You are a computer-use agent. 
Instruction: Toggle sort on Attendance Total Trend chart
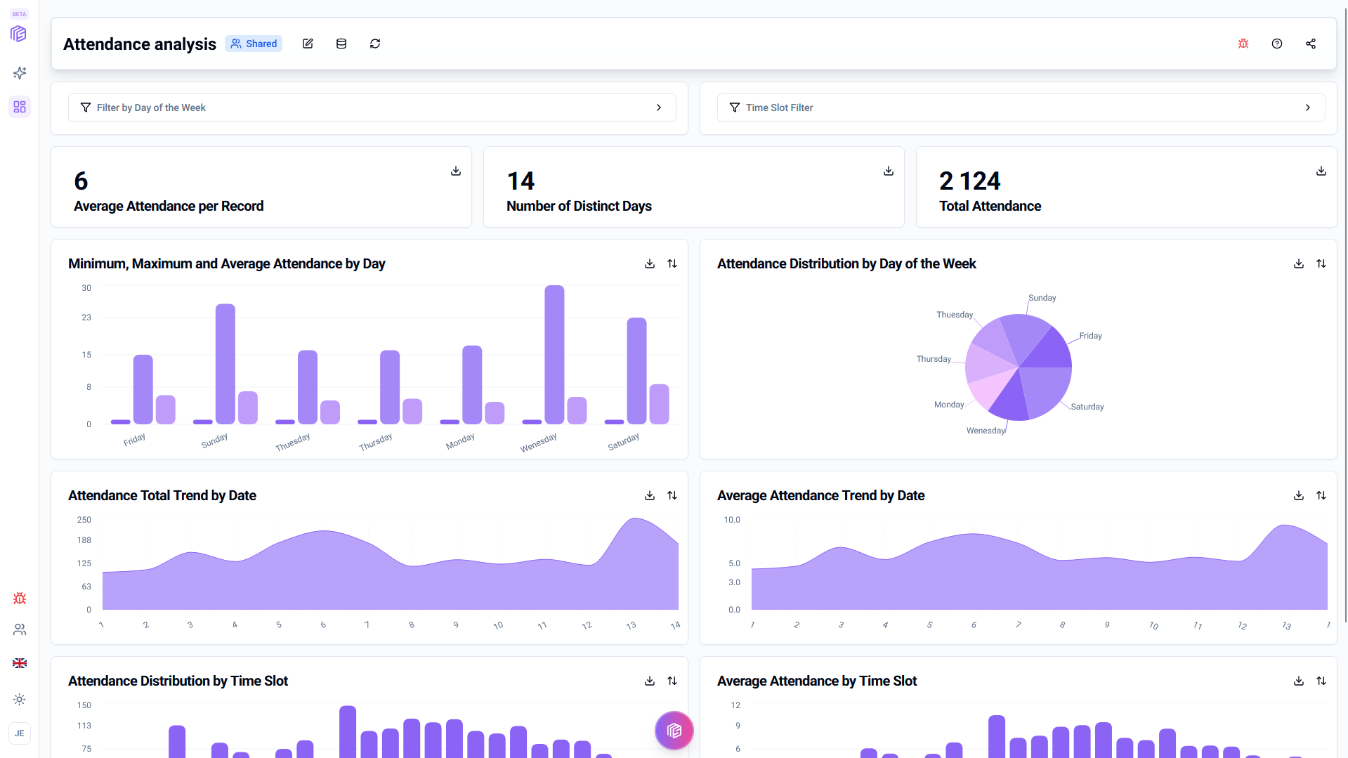[x=672, y=495]
